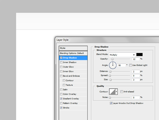Uncheck the Stroke style checkbox
Viewport: 159px width, 120px height.
(61, 108)
